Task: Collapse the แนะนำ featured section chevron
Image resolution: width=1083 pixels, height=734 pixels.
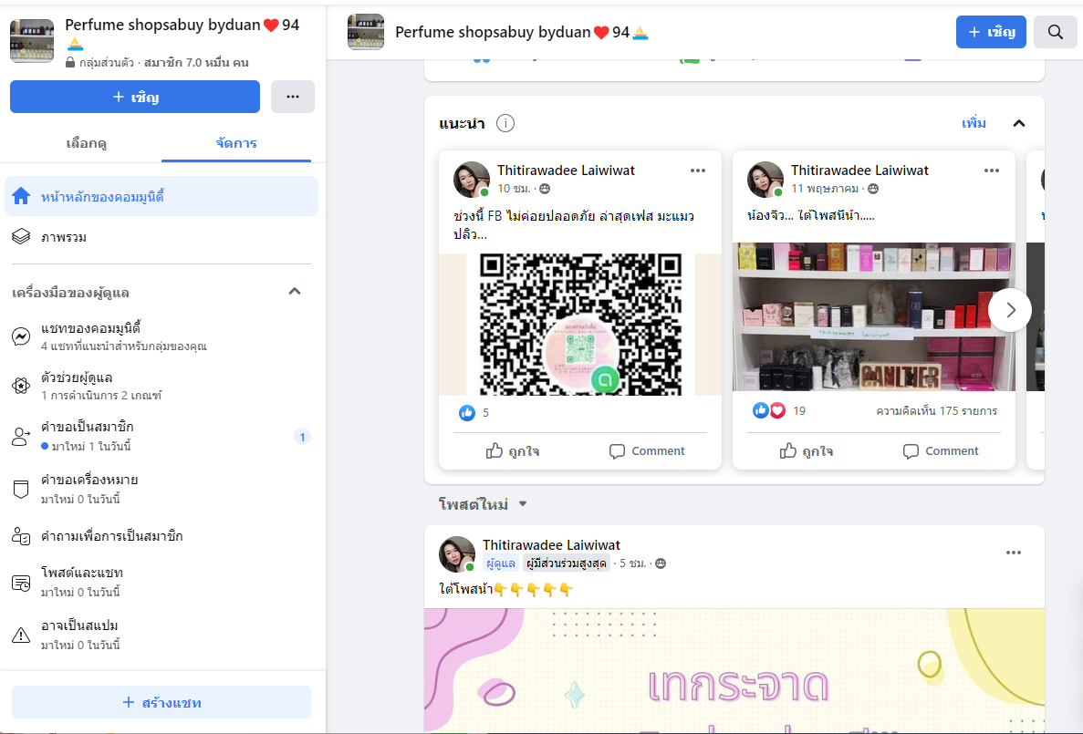Action: (1019, 124)
